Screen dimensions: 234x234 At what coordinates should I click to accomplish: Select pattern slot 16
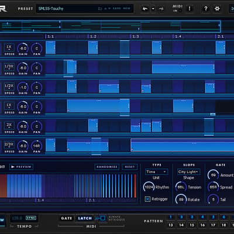pyautogui.click(x=202, y=225)
